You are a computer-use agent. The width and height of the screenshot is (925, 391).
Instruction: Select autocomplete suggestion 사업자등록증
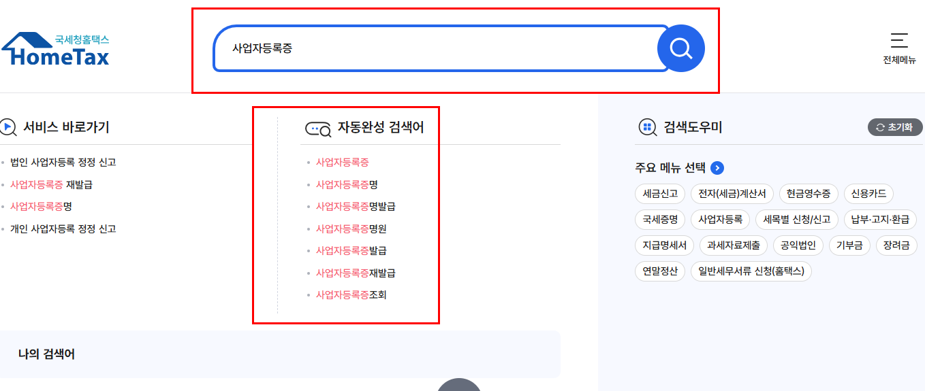click(342, 162)
